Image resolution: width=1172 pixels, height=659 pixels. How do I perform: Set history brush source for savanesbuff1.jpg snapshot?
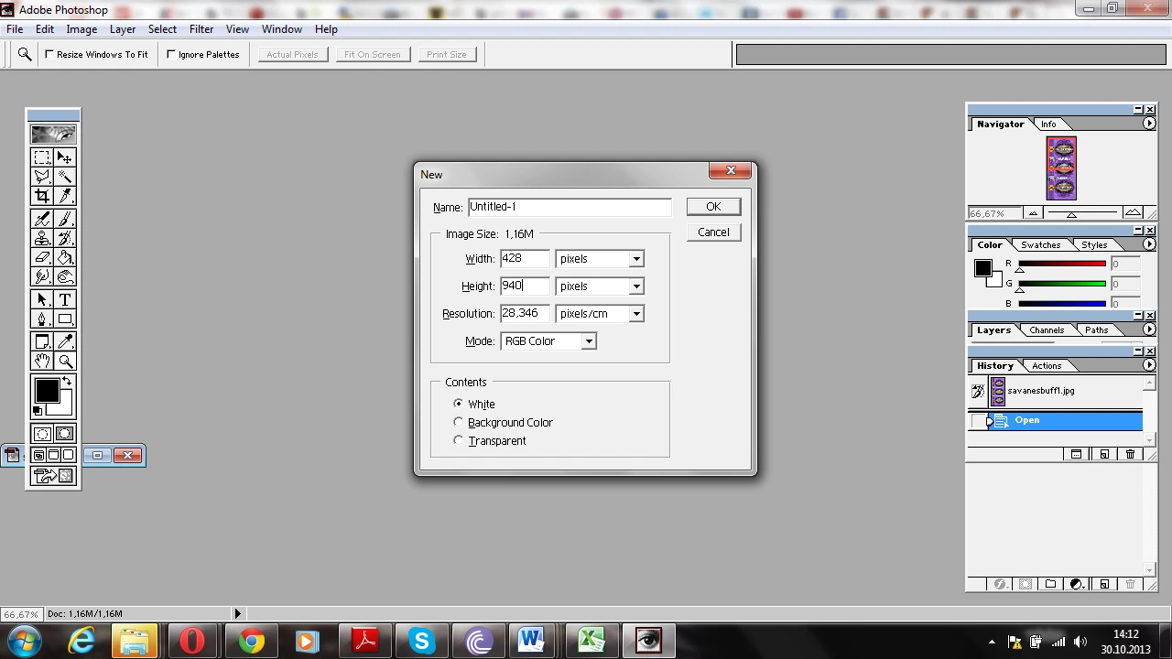pos(978,392)
